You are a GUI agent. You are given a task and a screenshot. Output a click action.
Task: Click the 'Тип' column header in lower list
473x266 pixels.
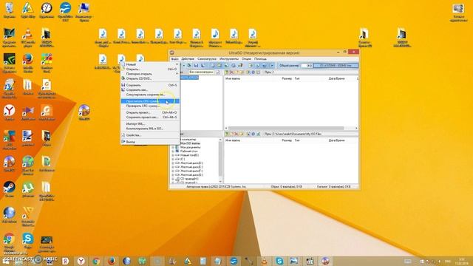pyautogui.click(x=297, y=140)
